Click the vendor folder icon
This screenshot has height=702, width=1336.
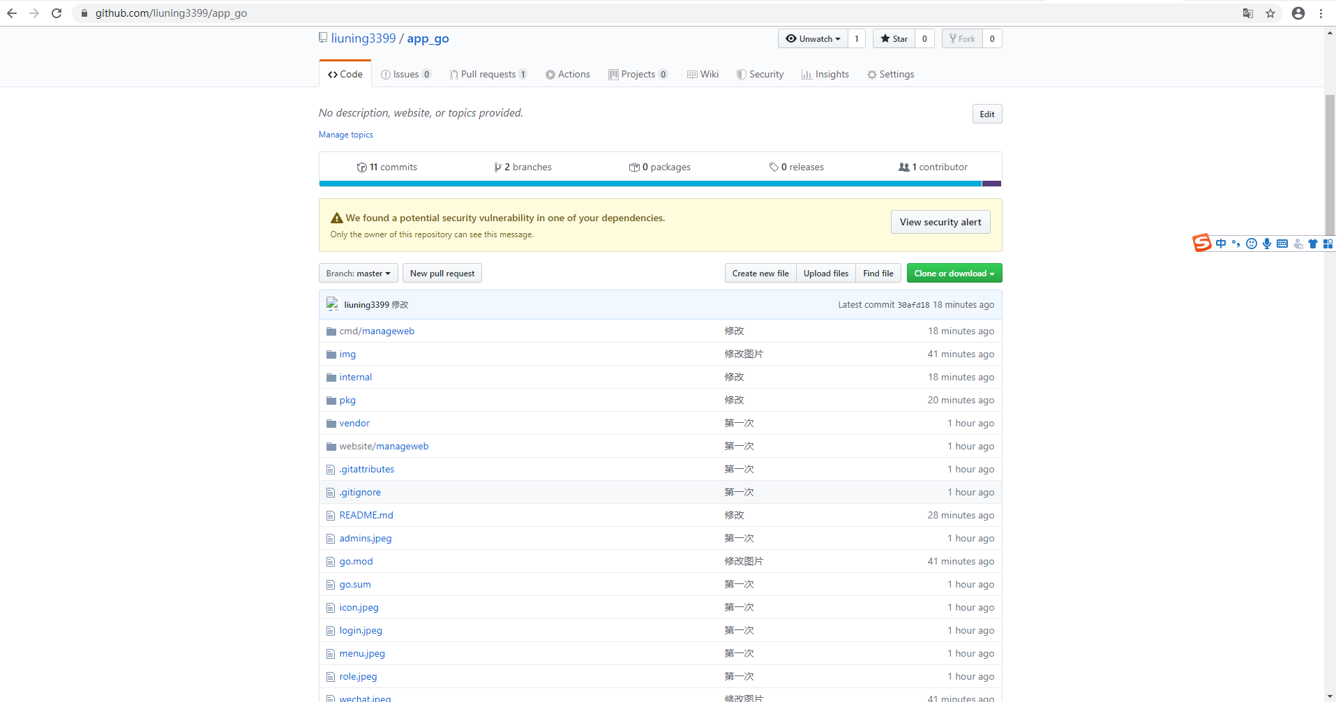click(331, 424)
